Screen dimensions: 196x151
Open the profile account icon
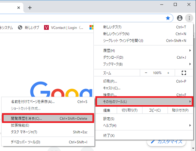180,18
